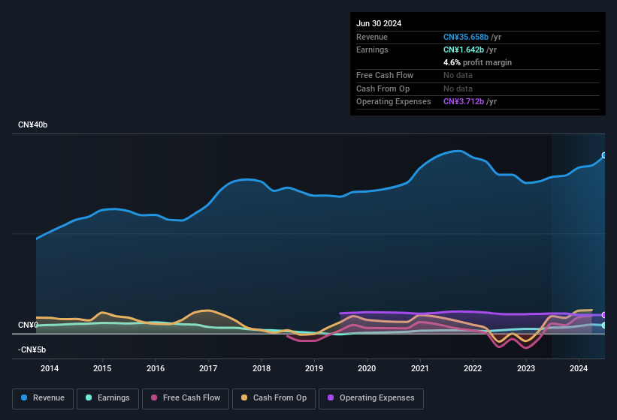617x420 pixels.
Task: Click the 2020 x-axis label
Action: point(367,368)
